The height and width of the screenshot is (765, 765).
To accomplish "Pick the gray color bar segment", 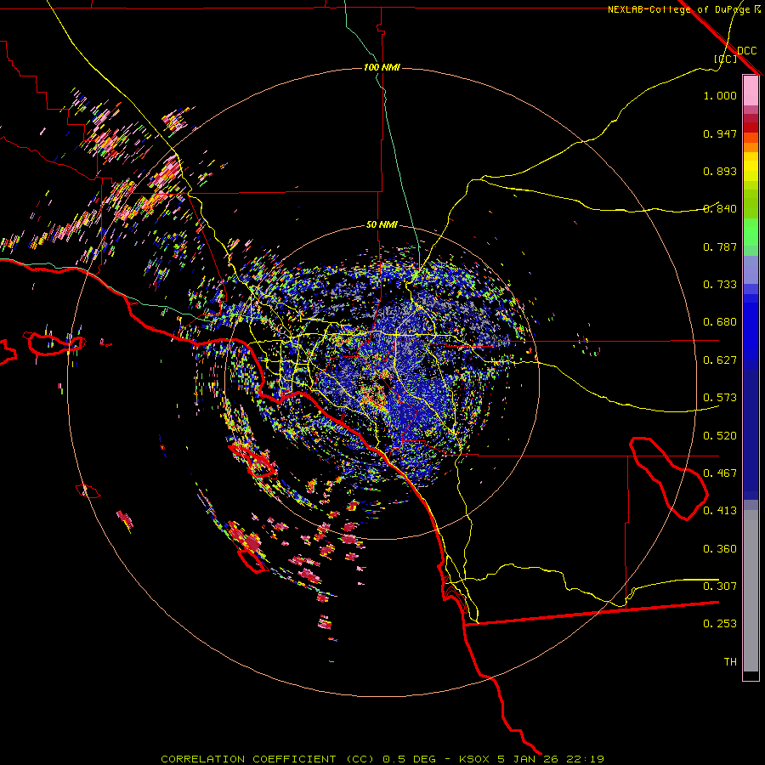I will [x=751, y=591].
